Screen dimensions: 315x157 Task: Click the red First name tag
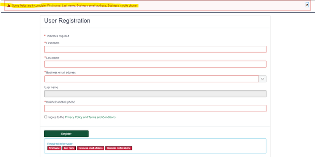coord(54,148)
